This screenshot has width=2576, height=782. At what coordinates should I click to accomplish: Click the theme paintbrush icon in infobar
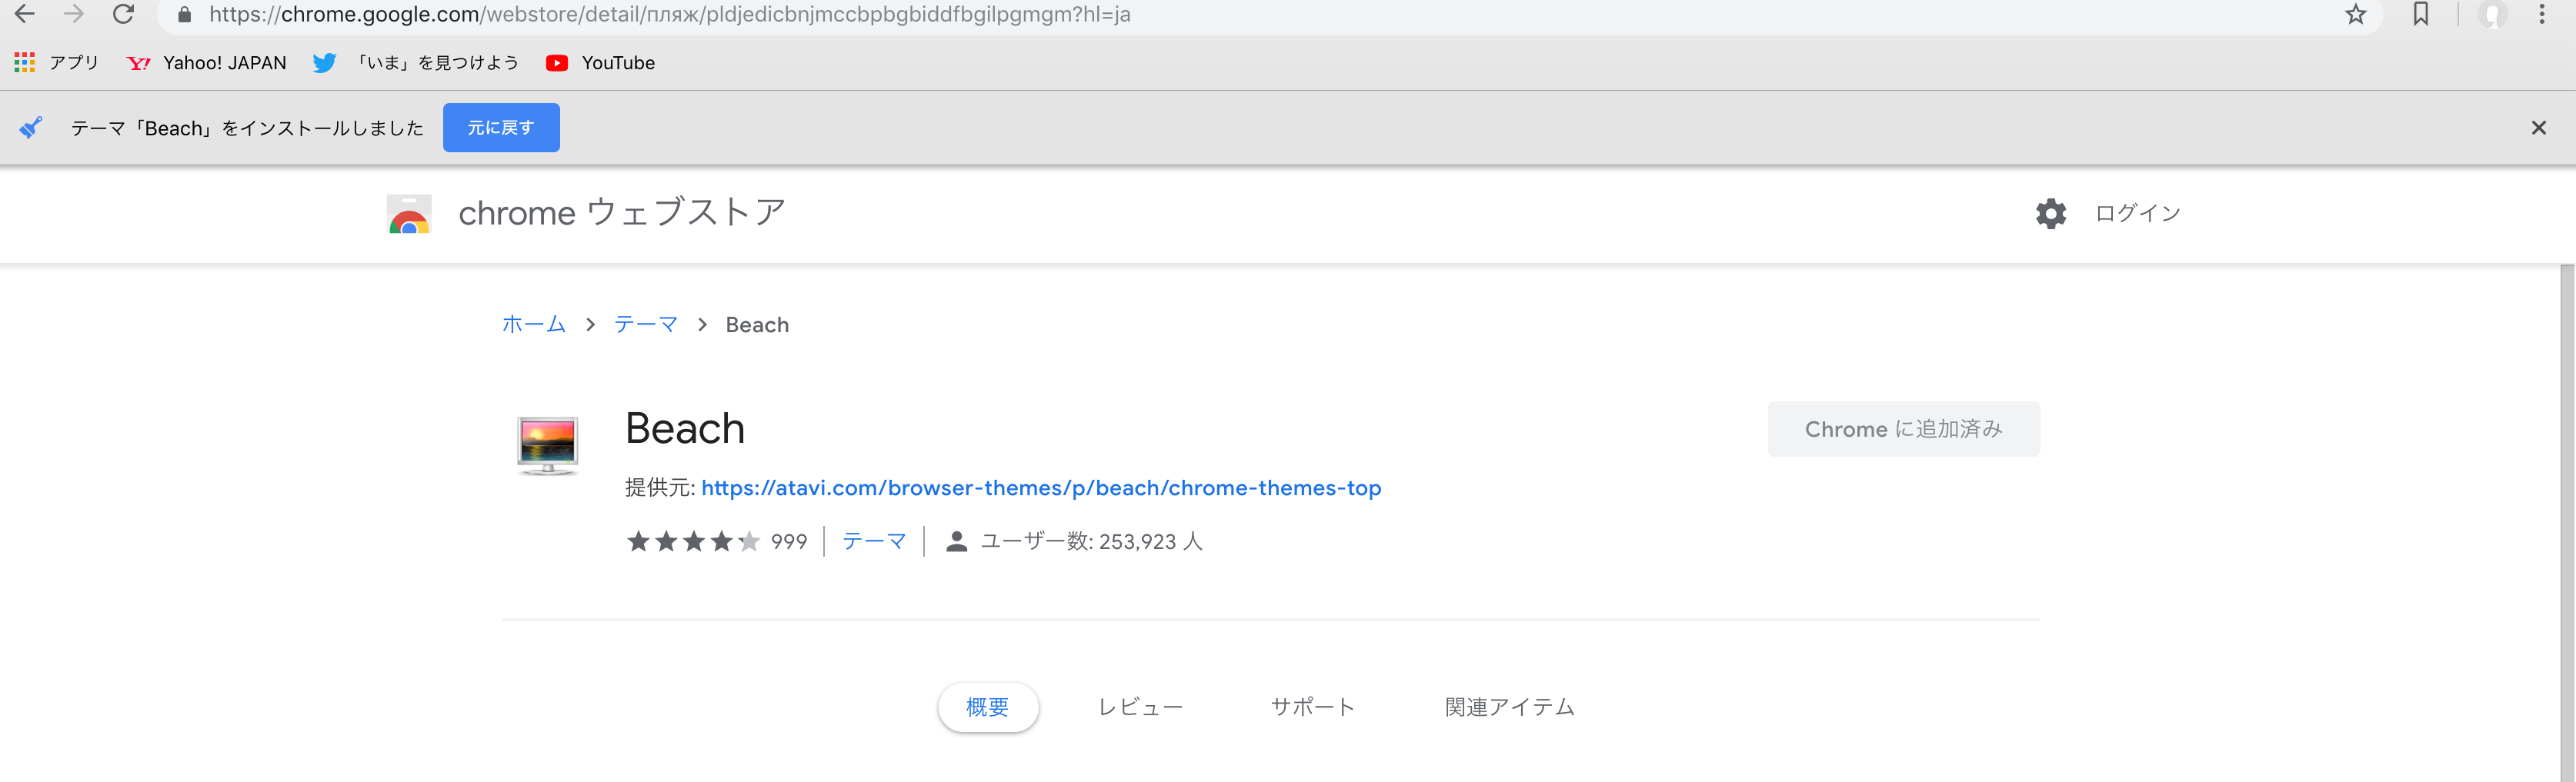[31, 127]
